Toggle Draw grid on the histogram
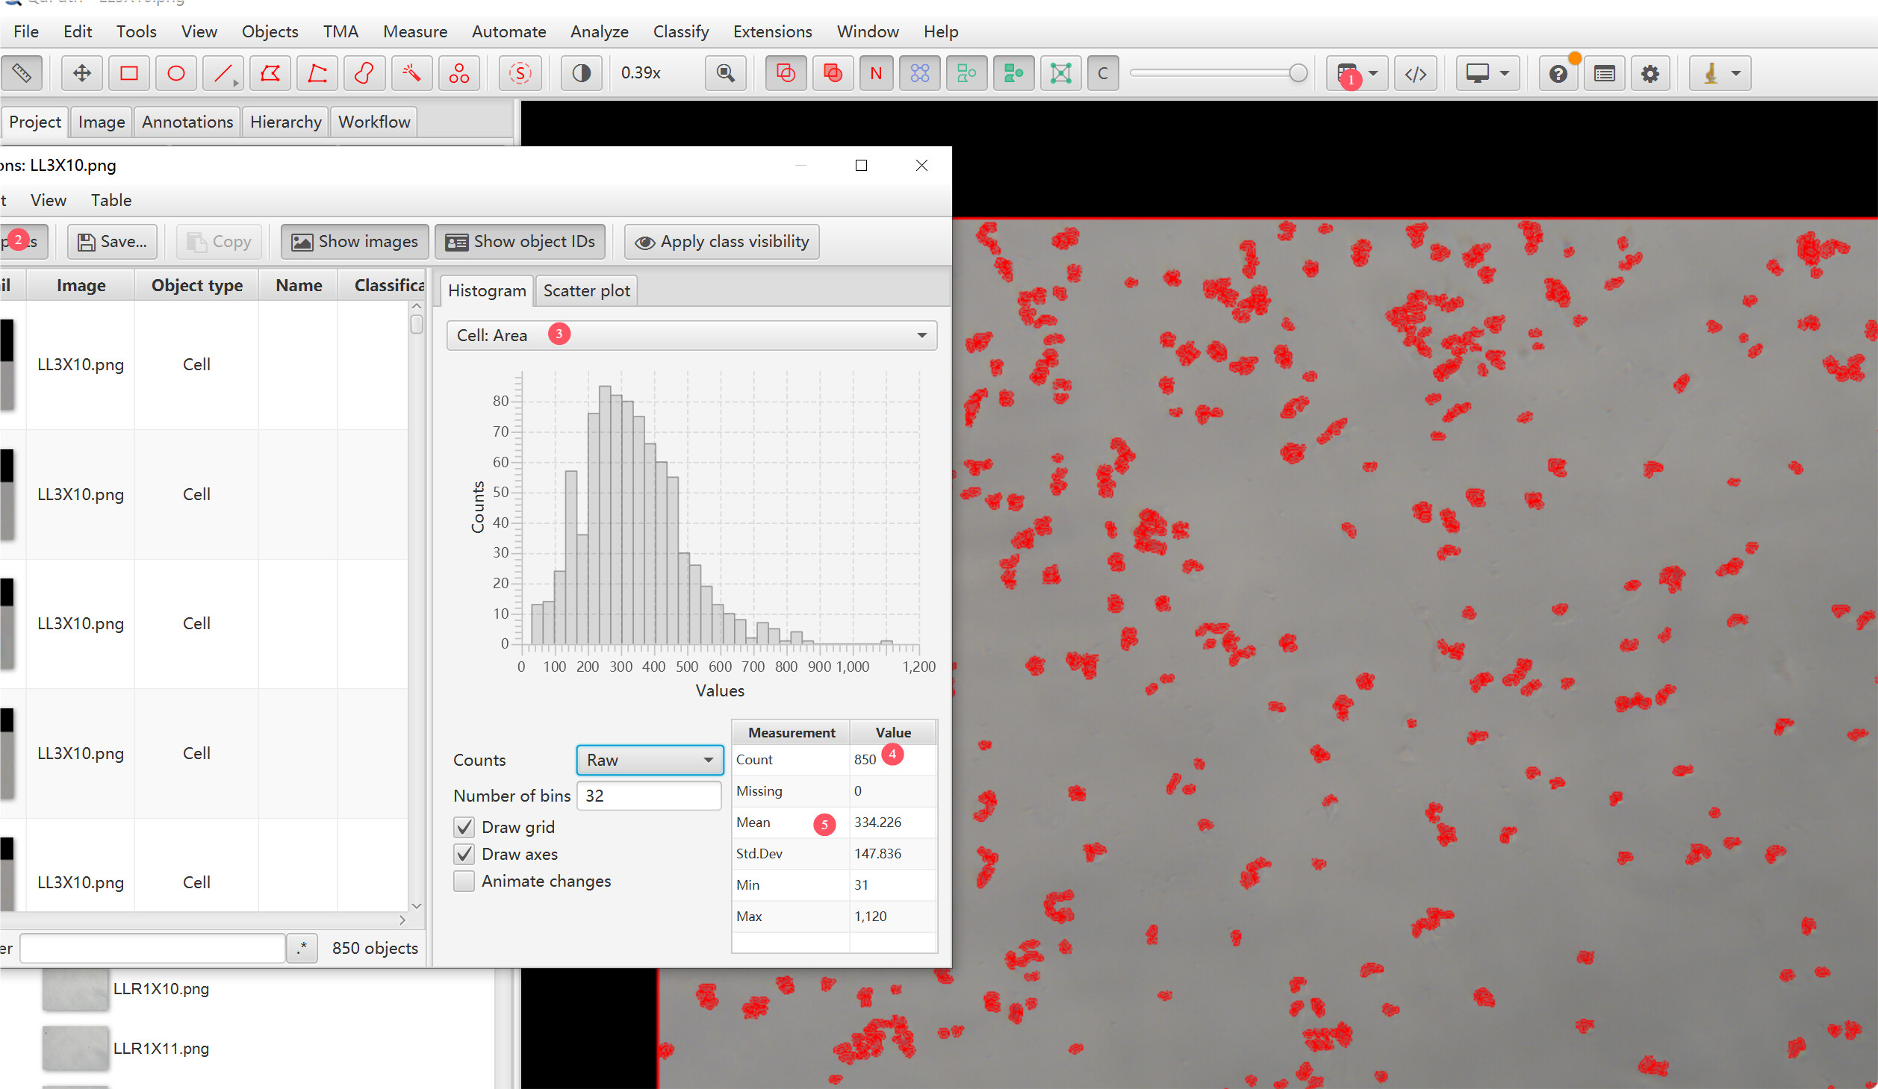The image size is (1878, 1089). pyautogui.click(x=464, y=826)
